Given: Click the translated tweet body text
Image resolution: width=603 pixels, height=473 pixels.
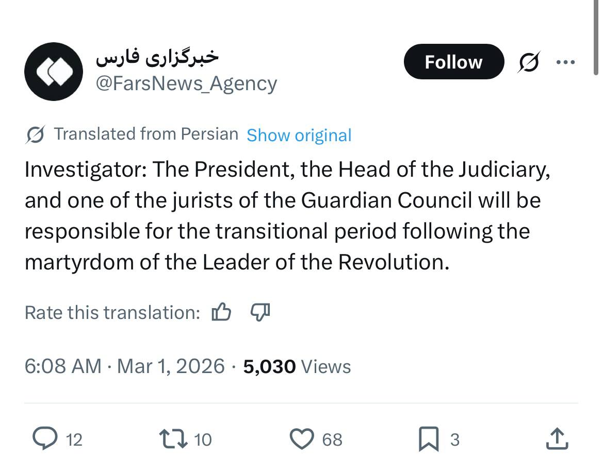Looking at the screenshot, I should tap(287, 216).
